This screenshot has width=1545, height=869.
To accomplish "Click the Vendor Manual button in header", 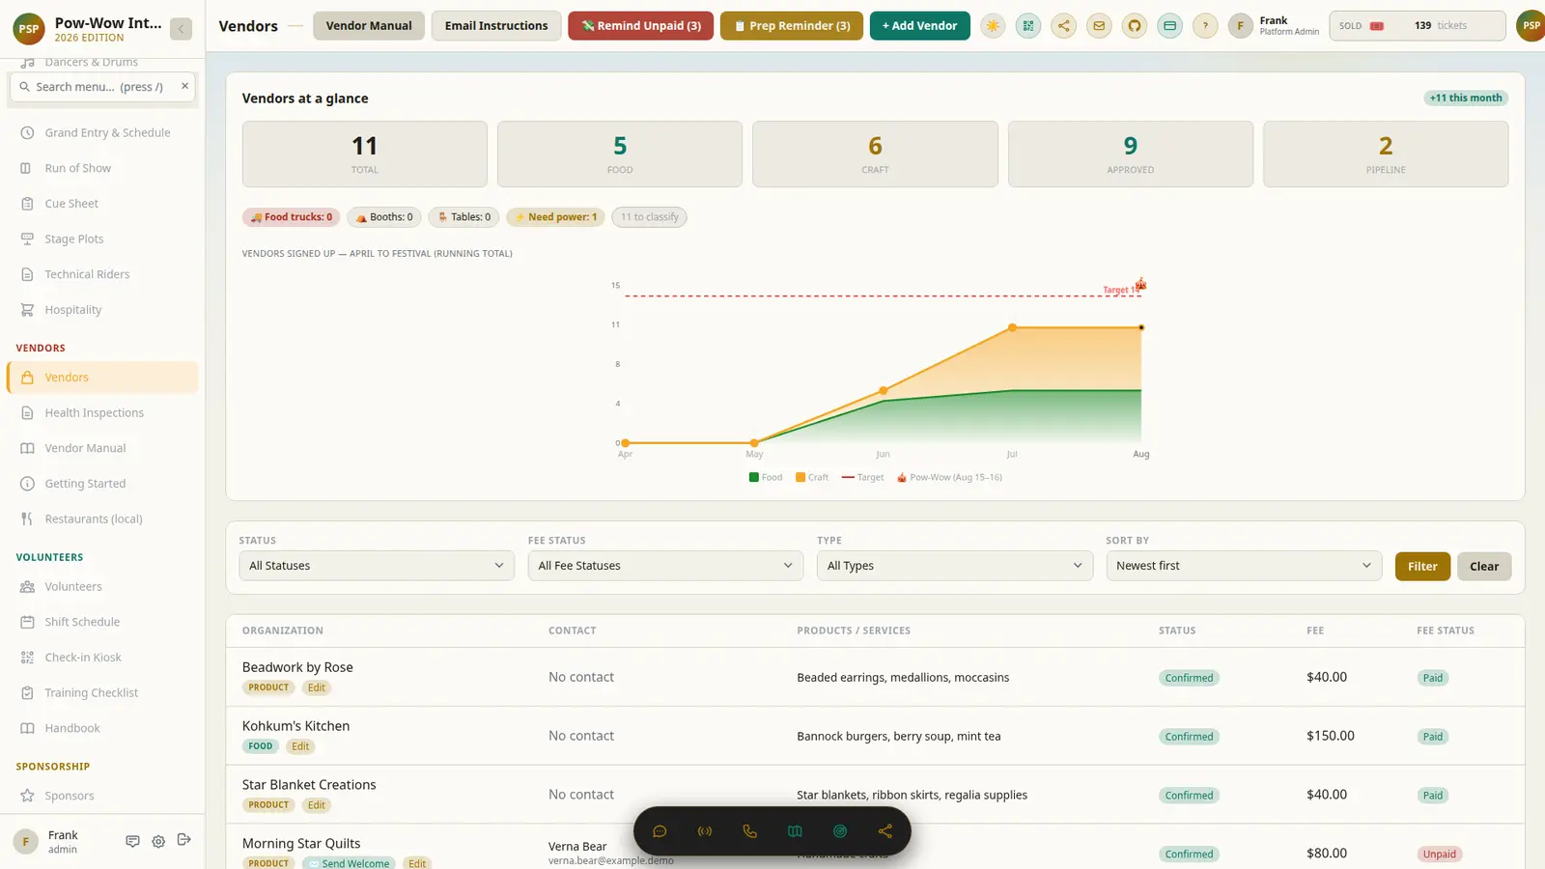I will tap(369, 26).
